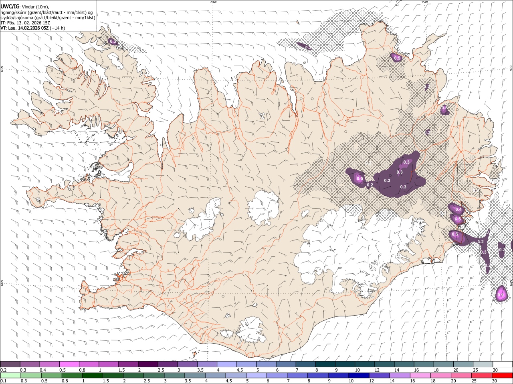Select the 'slydda/snjókoma (grátt/bleikt/grænt - mm/1klst)' line
This screenshot has height=384, width=513.
48,18
